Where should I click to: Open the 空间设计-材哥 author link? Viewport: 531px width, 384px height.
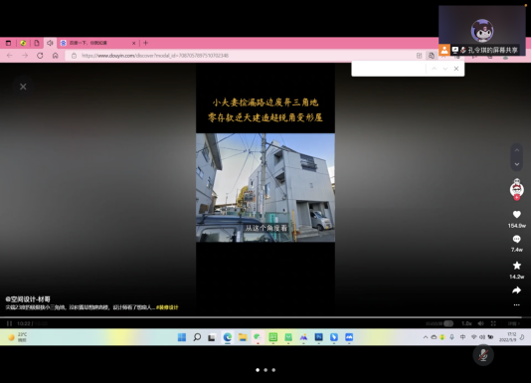28,299
